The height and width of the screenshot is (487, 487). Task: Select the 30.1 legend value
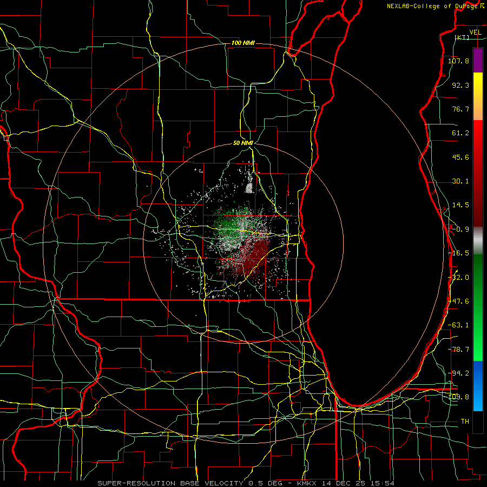tap(460, 181)
